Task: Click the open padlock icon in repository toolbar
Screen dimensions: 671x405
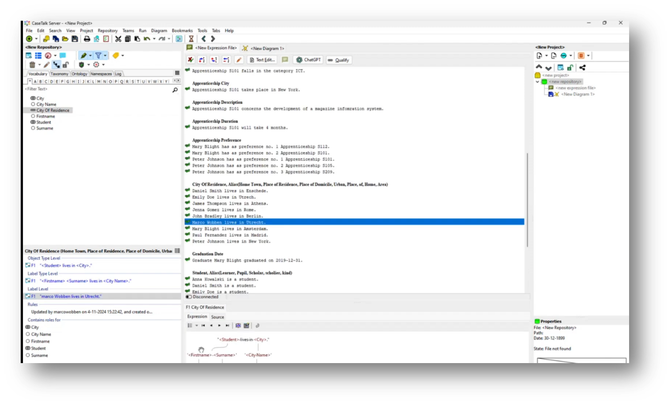Action: click(66, 65)
